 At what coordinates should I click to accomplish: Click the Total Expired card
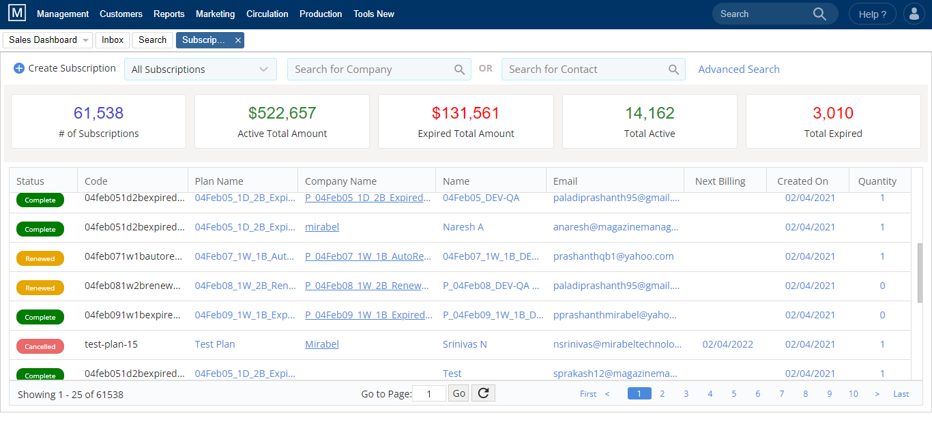click(x=833, y=121)
